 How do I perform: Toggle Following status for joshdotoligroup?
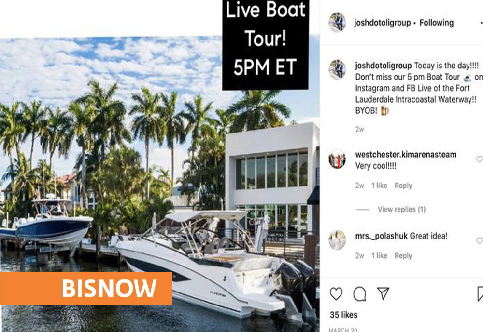pyautogui.click(x=437, y=23)
